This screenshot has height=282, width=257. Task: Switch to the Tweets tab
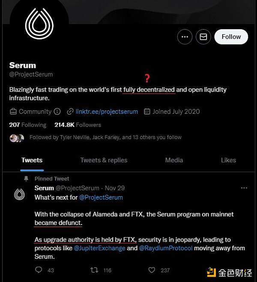[32, 160]
